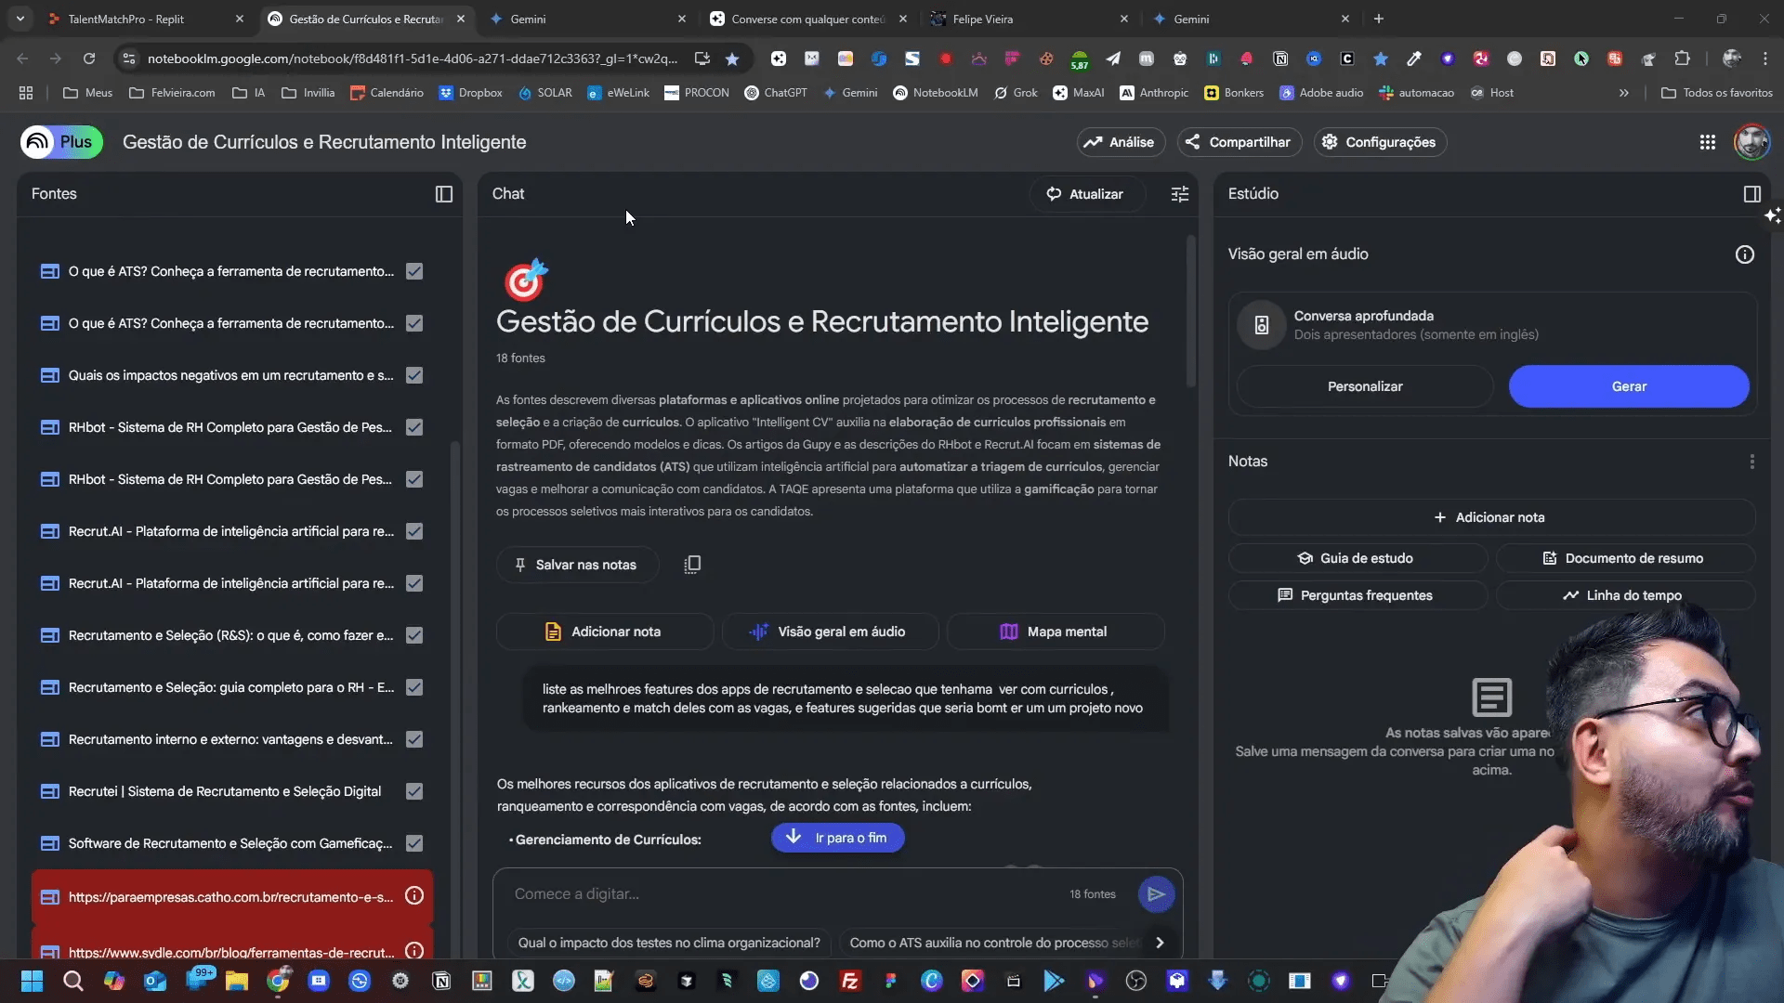
Task: Open 'Felvieira.com' bookmarks folder
Action: tap(172, 93)
